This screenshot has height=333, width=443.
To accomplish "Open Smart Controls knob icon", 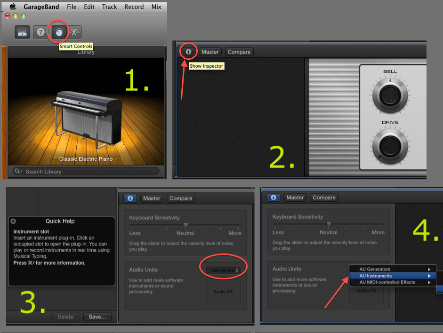I will [59, 32].
